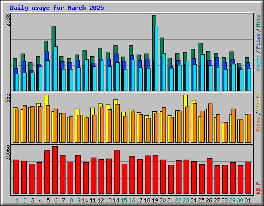The height and width of the screenshot is (206, 264).
Task: Click day label 10 on the x-axis
Action: [85, 200]
